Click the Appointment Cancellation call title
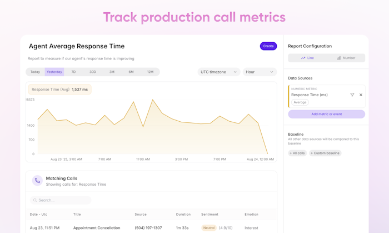Screen dimensions: 389x233 pos(97,228)
